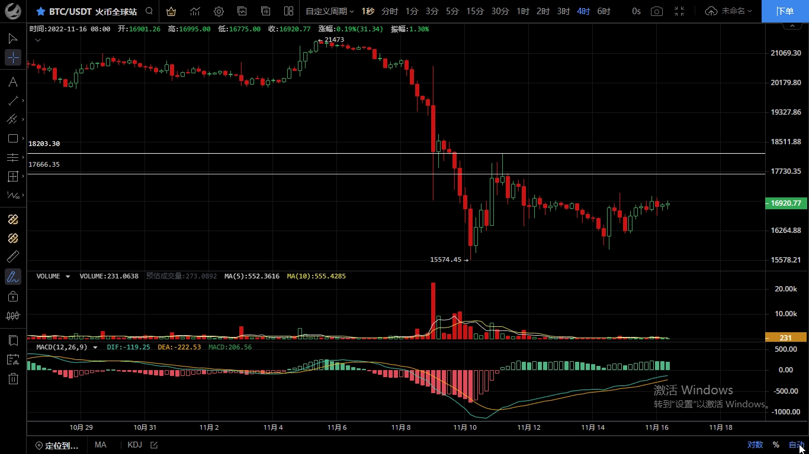Click the 17666.35 horizontal line label
Viewport: 809px width, 454px height.
click(44, 164)
